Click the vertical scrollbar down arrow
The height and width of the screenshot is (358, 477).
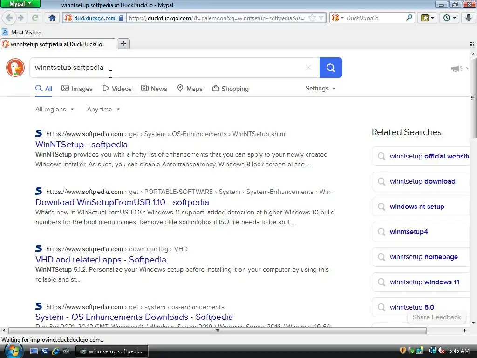click(473, 323)
